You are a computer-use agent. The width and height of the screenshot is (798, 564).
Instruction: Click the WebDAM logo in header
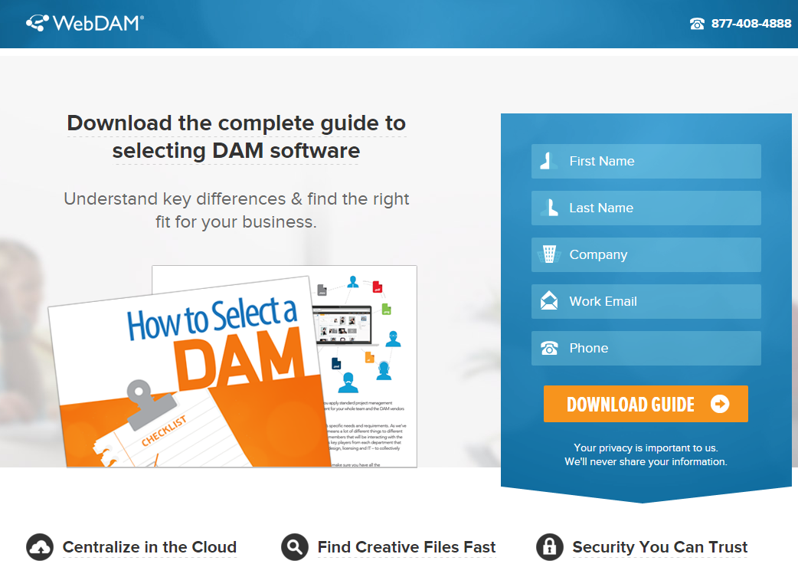[85, 23]
